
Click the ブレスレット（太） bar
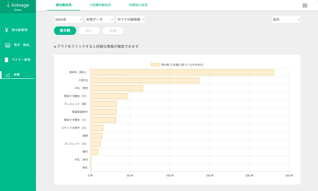[95, 144]
